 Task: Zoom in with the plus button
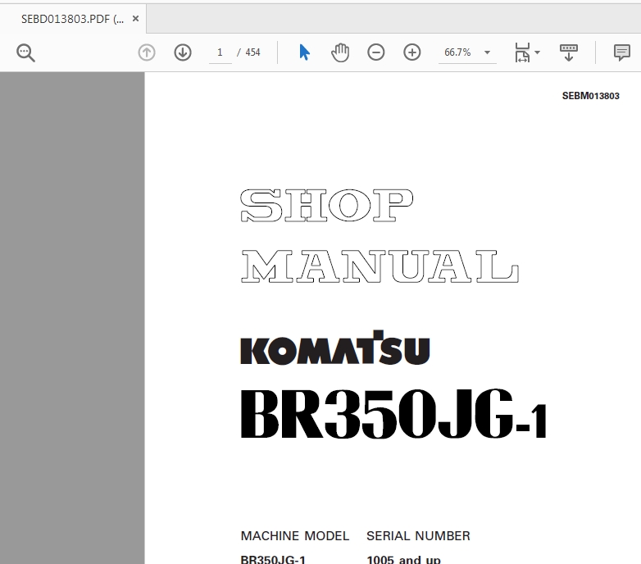(x=411, y=52)
